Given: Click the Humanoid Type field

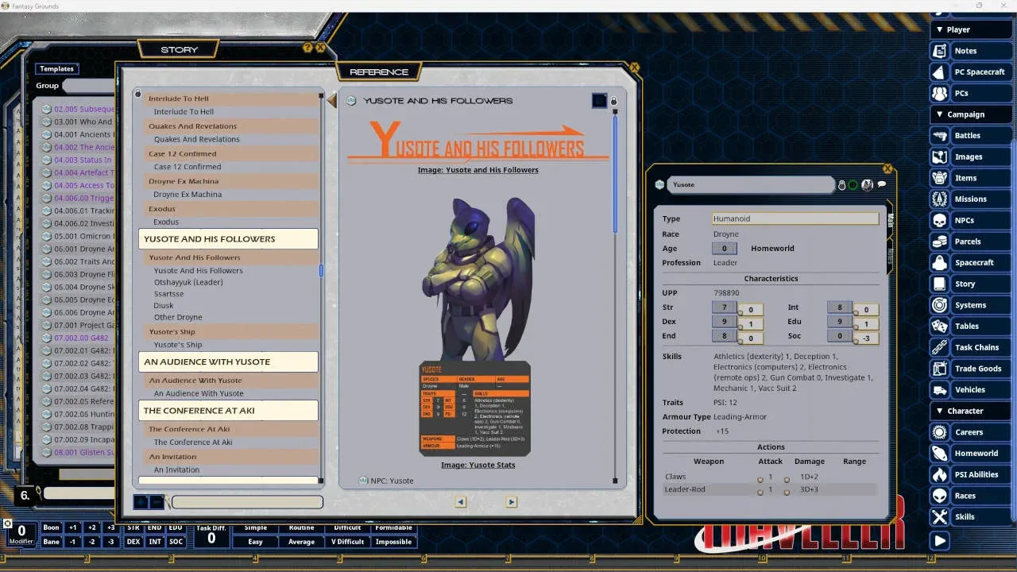Looking at the screenshot, I should pos(795,218).
